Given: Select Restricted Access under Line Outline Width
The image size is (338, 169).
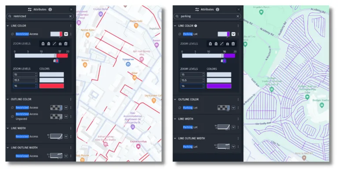Looking at the screenshot, I should (27, 156).
